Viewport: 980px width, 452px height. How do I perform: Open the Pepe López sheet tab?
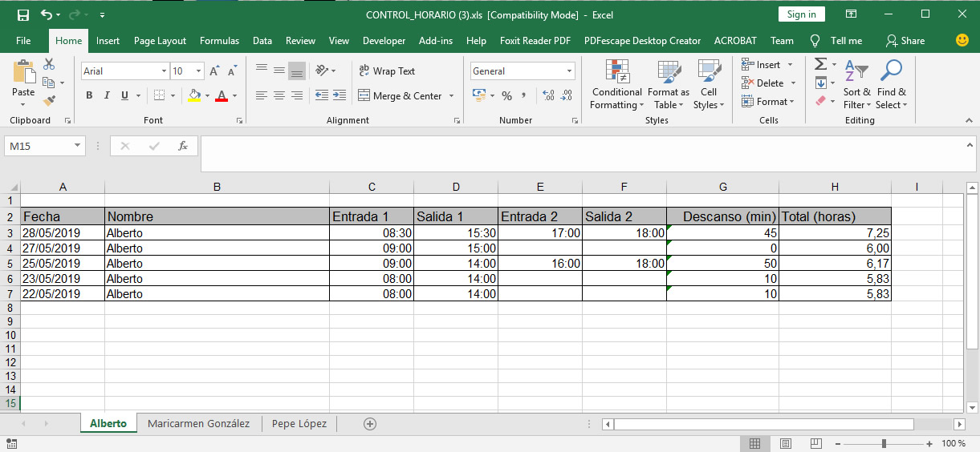299,423
